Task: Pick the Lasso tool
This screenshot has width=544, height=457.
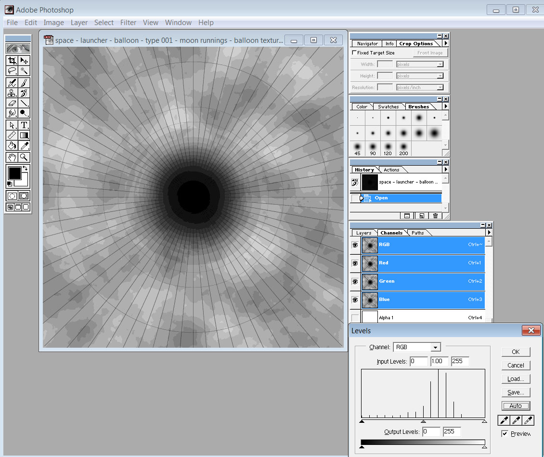Action: pos(12,71)
